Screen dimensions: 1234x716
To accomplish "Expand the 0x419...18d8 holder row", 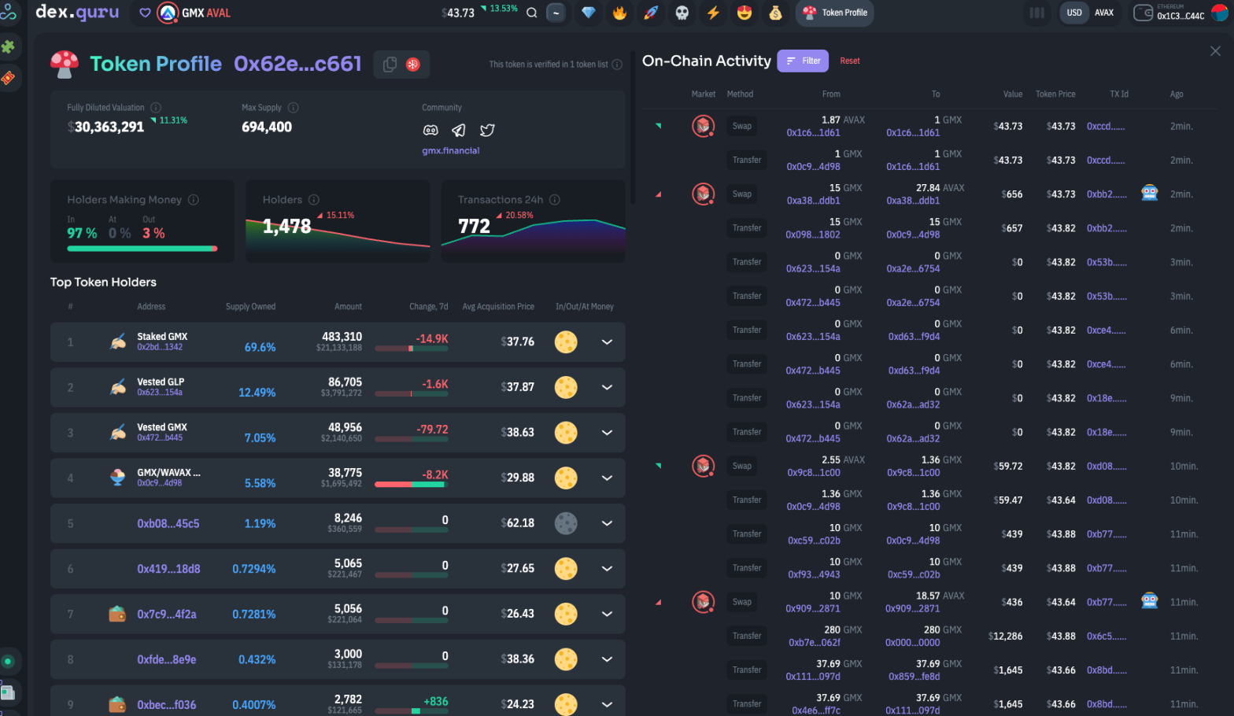I will click(607, 568).
